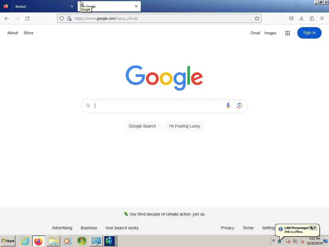Open Action Center flag tray icon
Viewport: 329px width, 247px height.
tap(288, 242)
